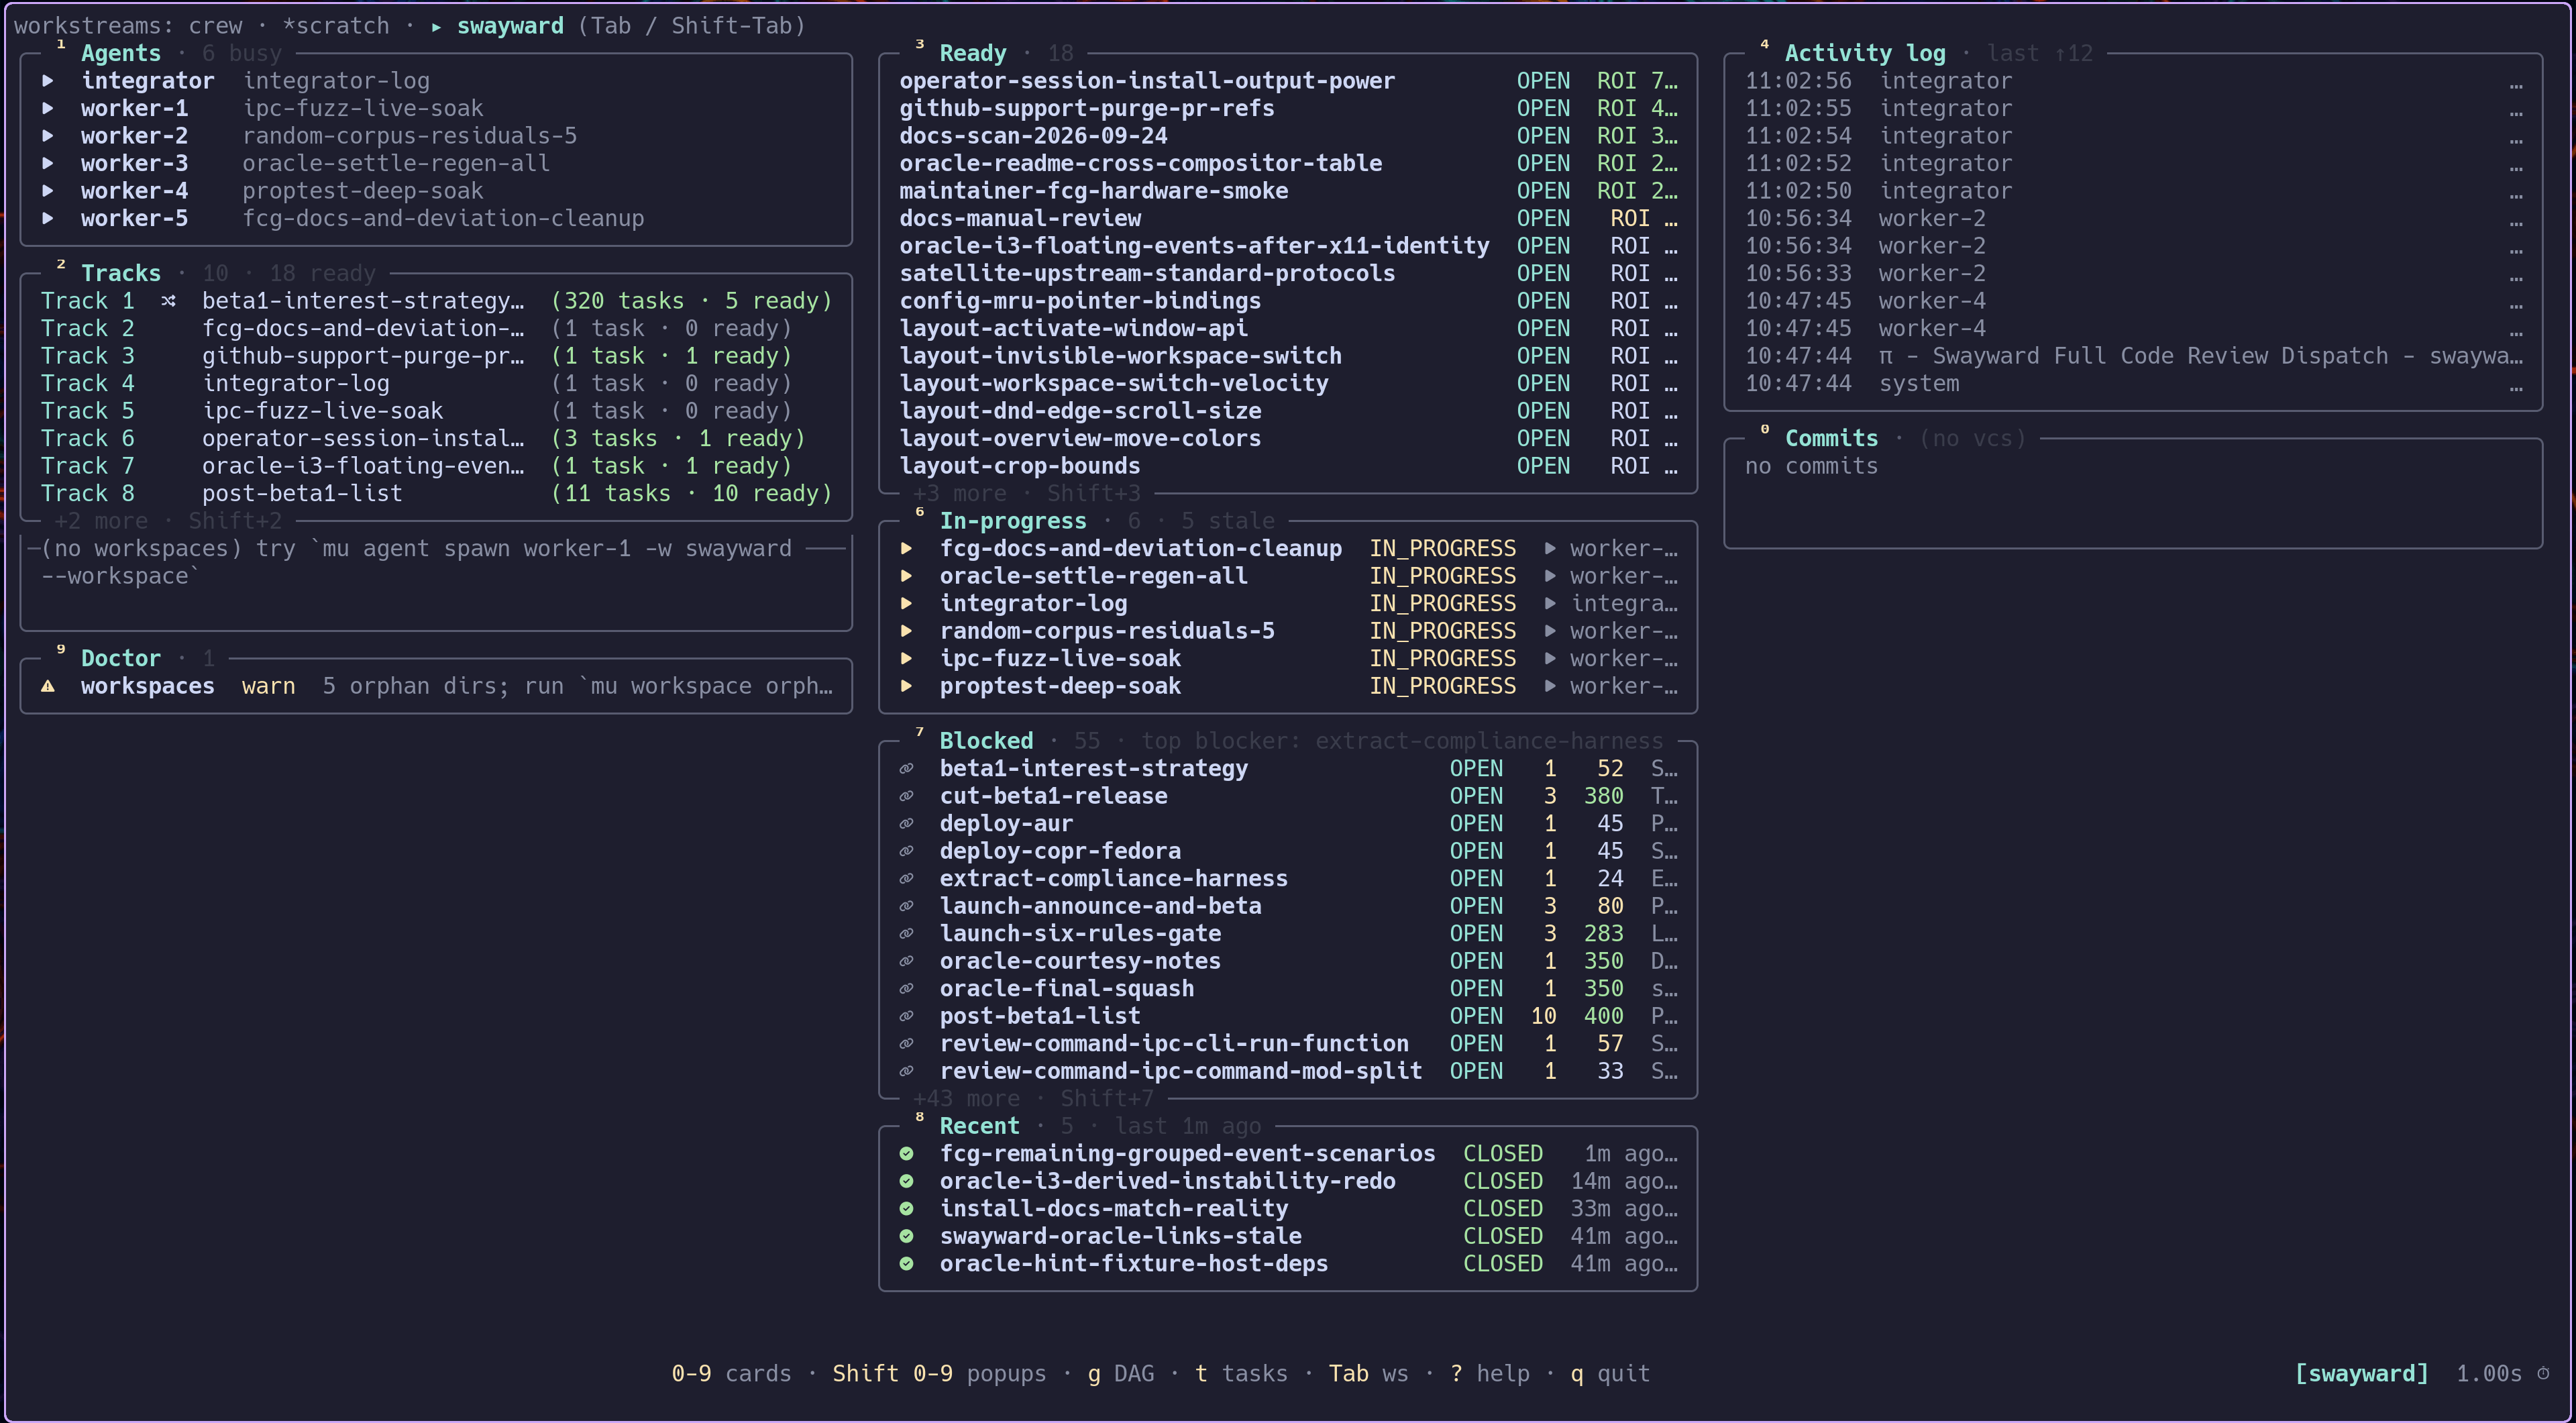Select Track 8 post-beta1-list row

pyautogui.click(x=436, y=494)
